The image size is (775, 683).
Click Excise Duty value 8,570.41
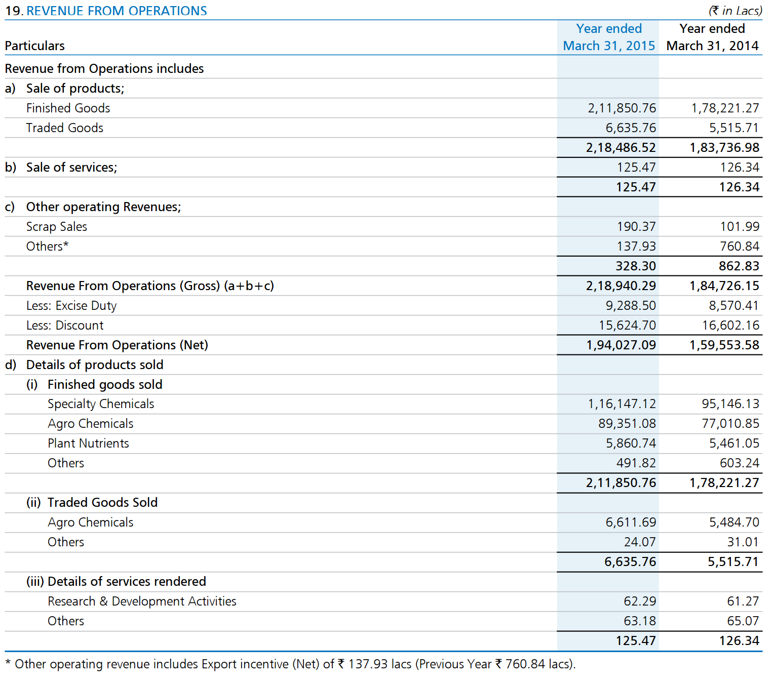pos(734,305)
